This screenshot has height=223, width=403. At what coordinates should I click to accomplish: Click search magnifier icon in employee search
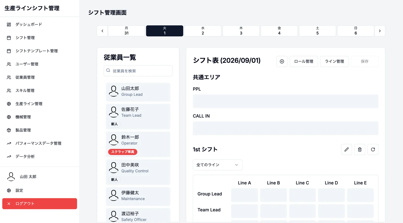(108, 70)
